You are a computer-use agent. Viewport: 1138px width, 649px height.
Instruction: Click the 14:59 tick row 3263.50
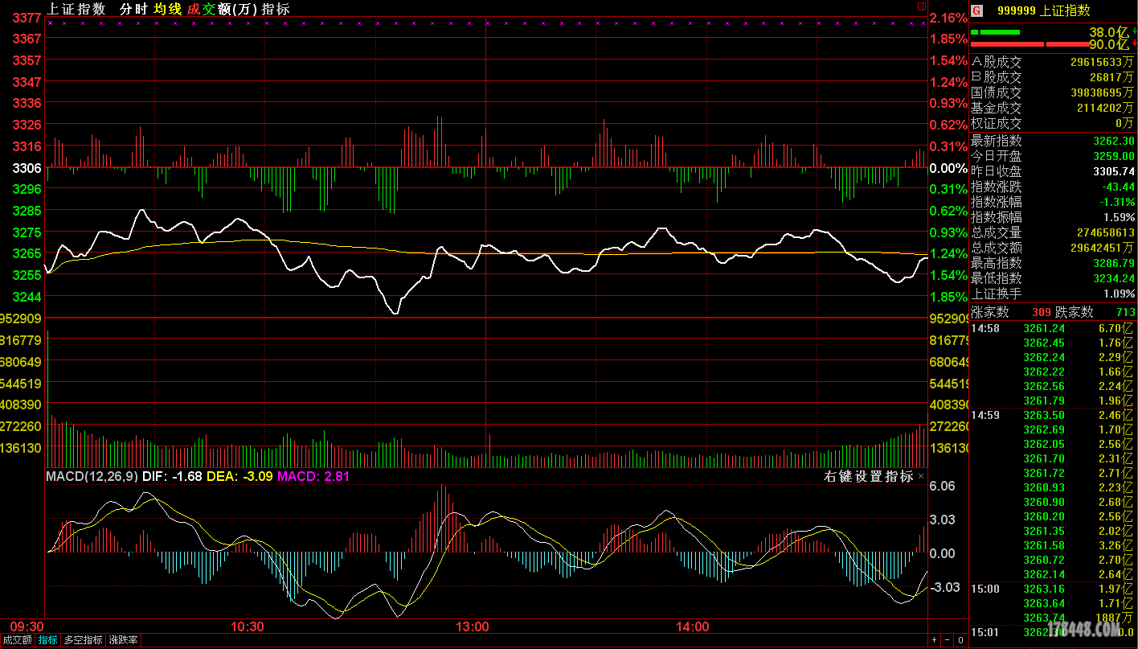coord(1053,415)
